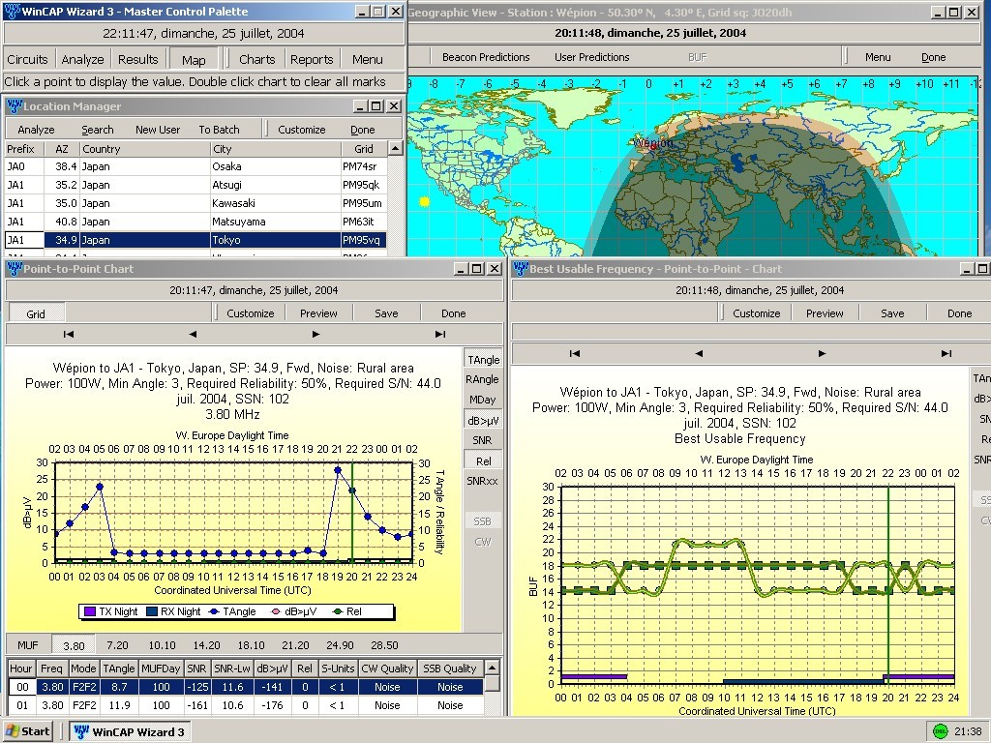991x743 pixels.
Task: Click the Best Usable Frequency window icon
Action: pos(520,269)
